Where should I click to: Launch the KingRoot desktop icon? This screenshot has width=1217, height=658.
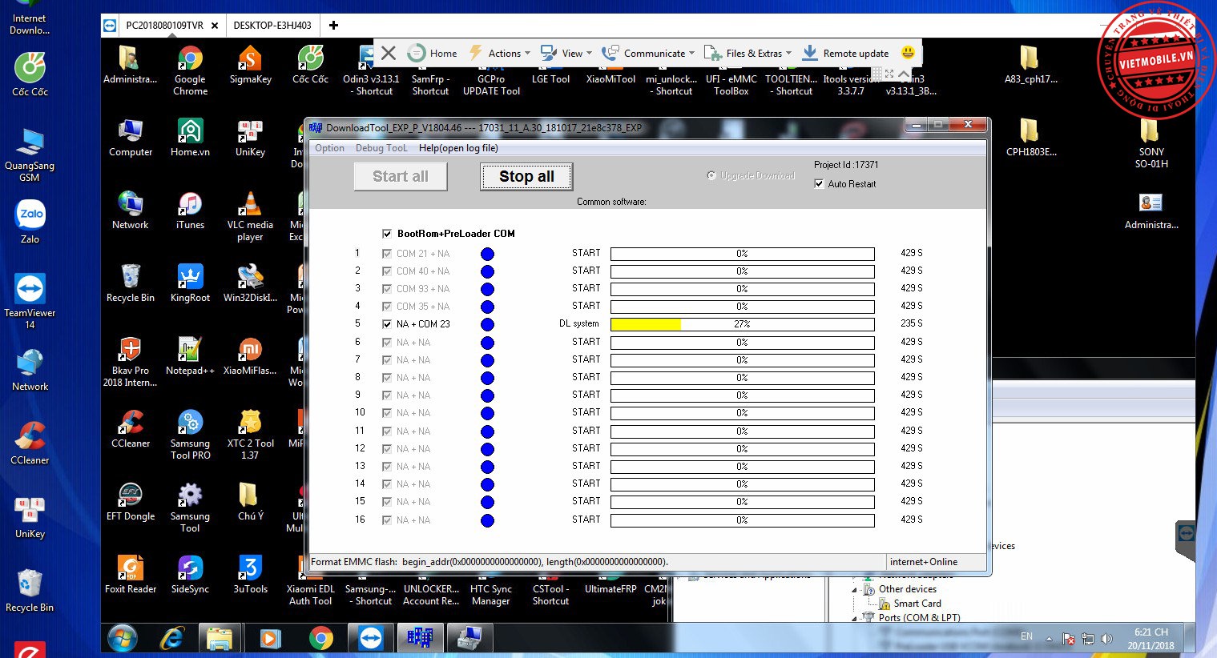pyautogui.click(x=190, y=283)
